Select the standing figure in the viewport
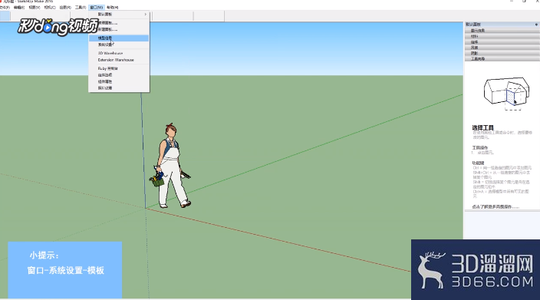The width and height of the screenshot is (540, 300). click(x=170, y=166)
